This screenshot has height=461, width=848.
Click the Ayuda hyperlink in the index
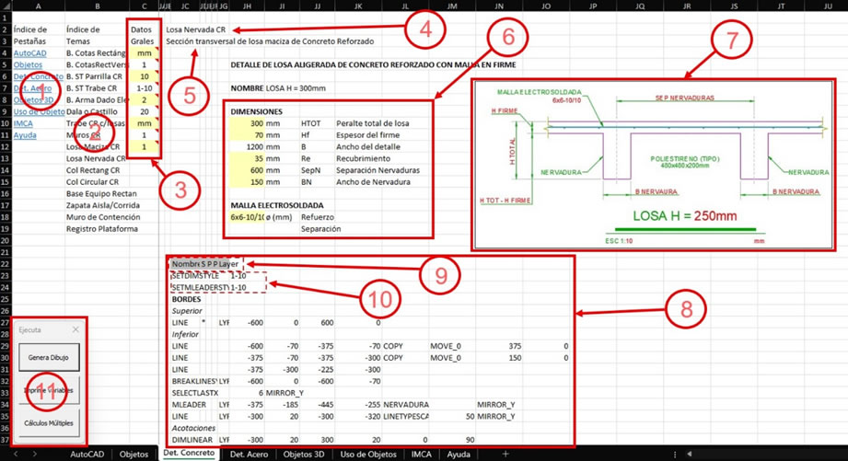pos(25,135)
